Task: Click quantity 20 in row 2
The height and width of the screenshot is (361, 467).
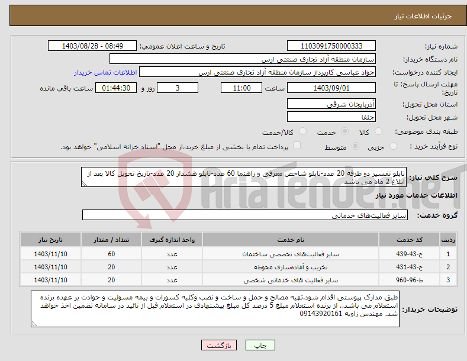Action: [x=111, y=267]
